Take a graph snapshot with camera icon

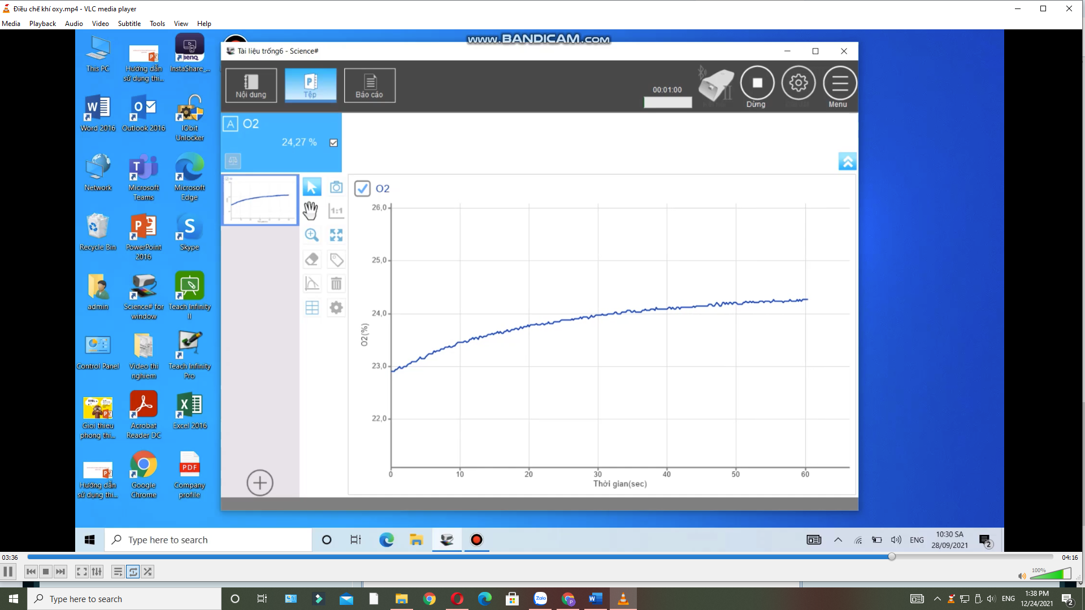point(336,187)
